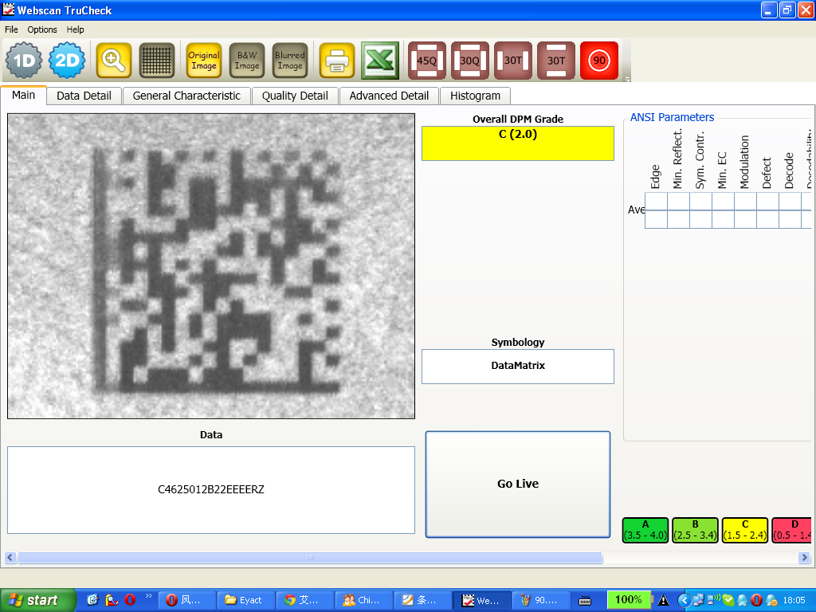Show the B&W Image view
The width and height of the screenshot is (816, 612).
coord(247,61)
